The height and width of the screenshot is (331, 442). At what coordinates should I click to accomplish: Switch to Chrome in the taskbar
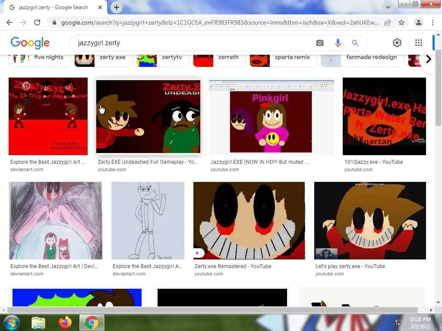point(92,322)
